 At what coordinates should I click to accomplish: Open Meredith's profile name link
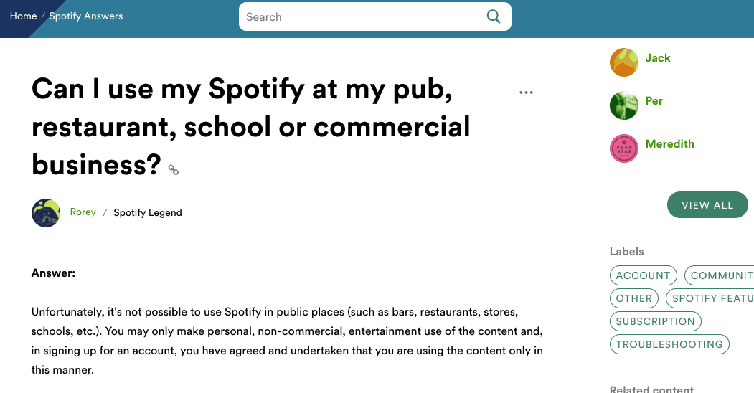click(670, 144)
